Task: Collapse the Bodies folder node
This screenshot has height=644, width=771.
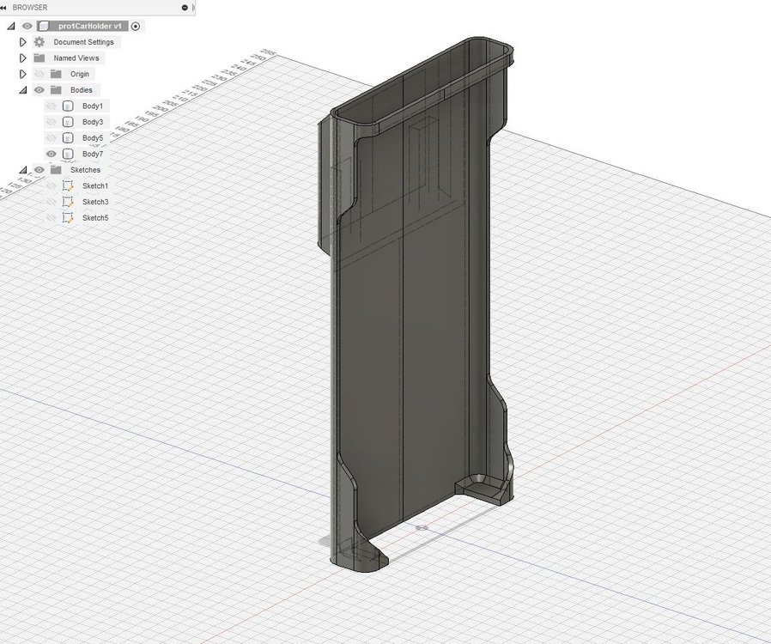Action: point(23,90)
